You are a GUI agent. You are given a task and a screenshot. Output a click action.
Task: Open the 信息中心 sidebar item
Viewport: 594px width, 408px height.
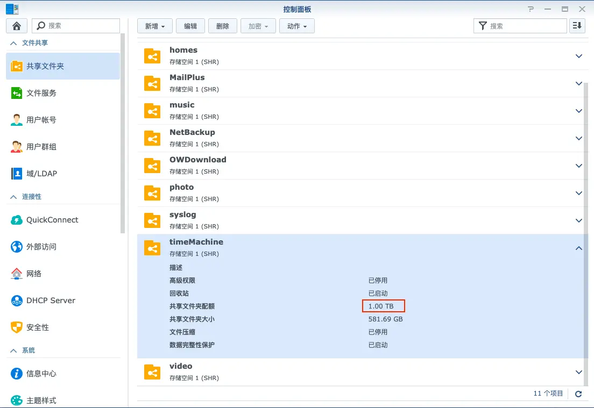(63, 374)
